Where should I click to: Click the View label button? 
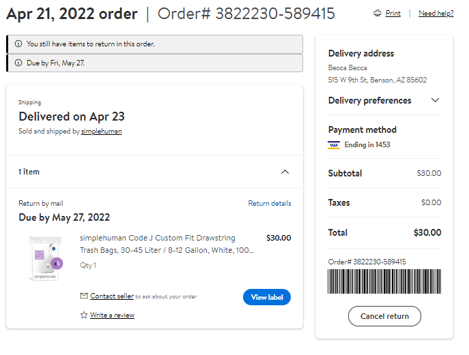267,297
